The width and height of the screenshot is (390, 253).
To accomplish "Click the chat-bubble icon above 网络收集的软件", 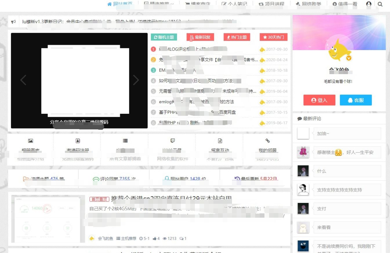I will (173, 141).
